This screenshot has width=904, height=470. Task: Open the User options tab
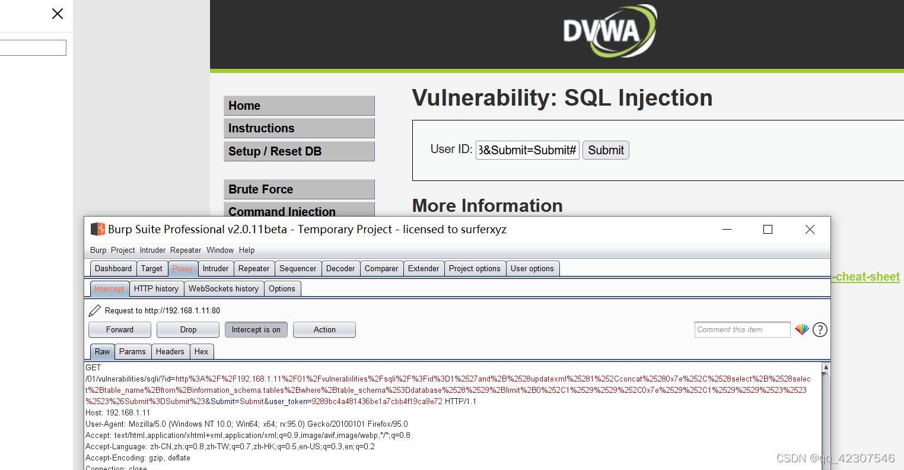point(532,268)
